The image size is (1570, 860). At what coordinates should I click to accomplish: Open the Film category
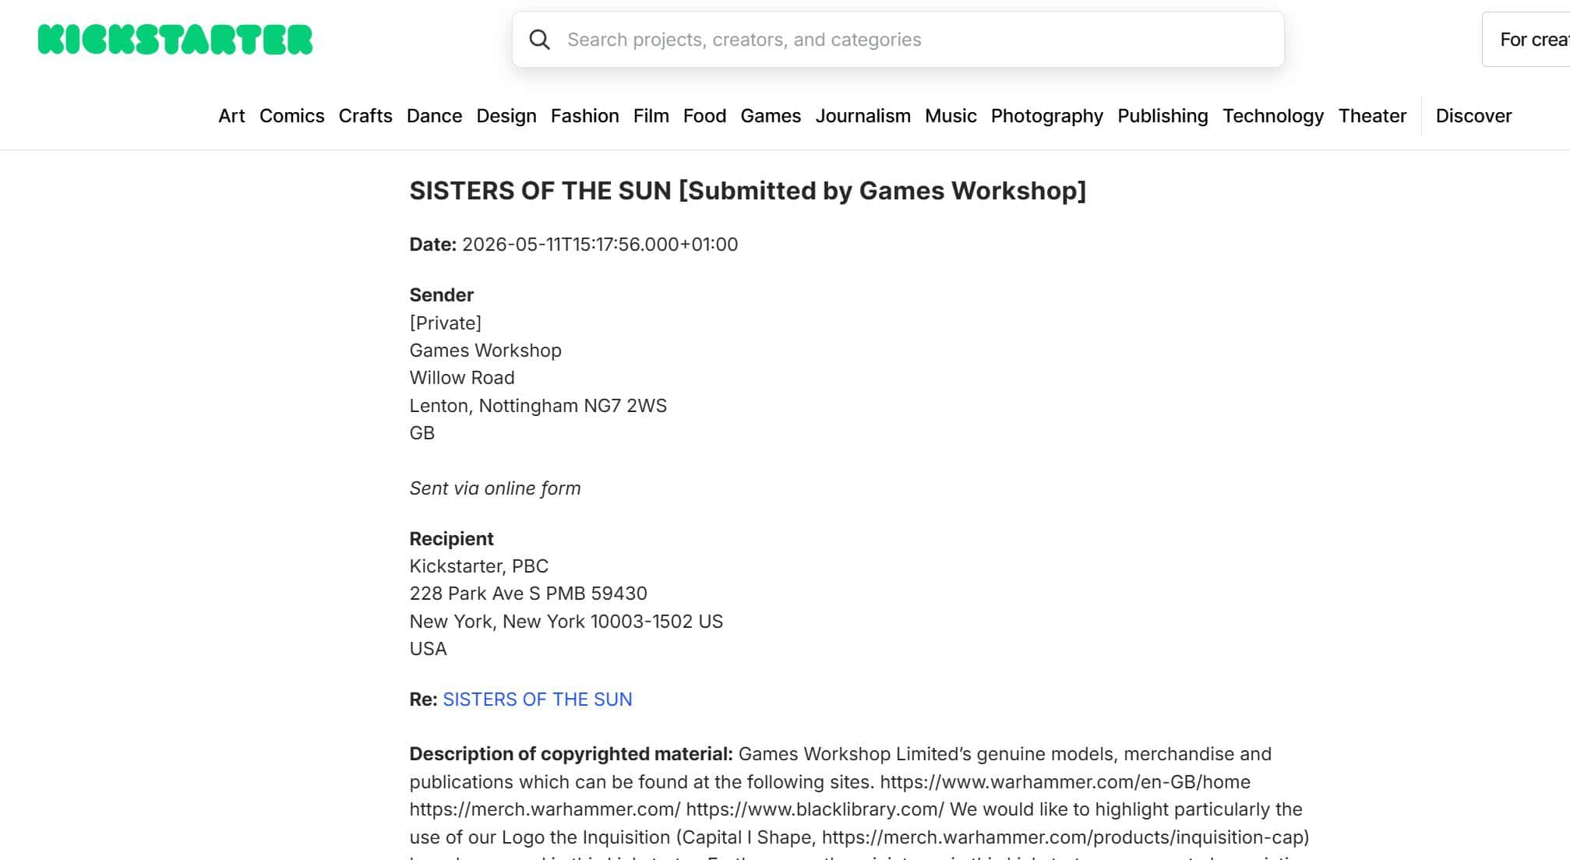[x=651, y=116]
